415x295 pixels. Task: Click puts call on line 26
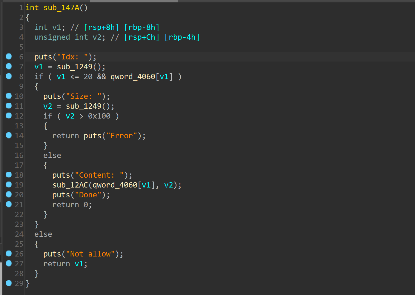(52, 254)
